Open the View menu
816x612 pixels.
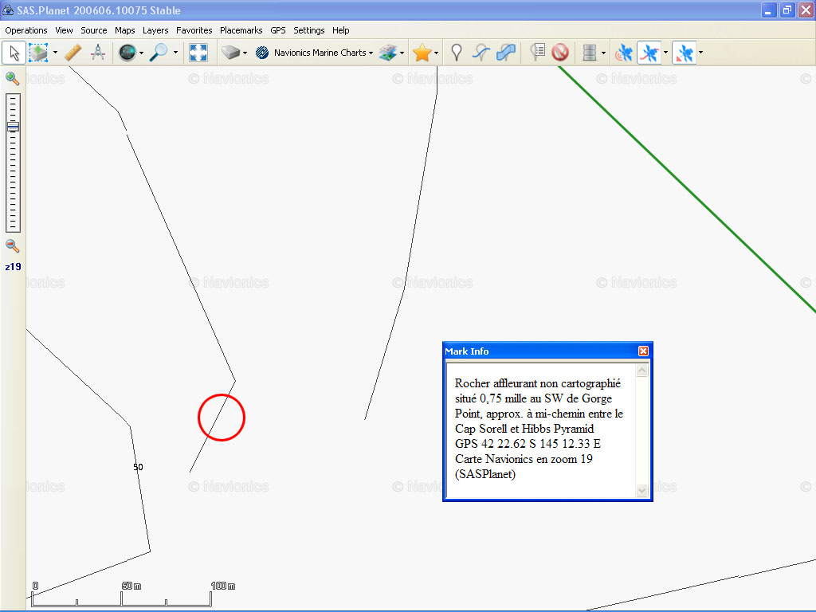click(64, 30)
